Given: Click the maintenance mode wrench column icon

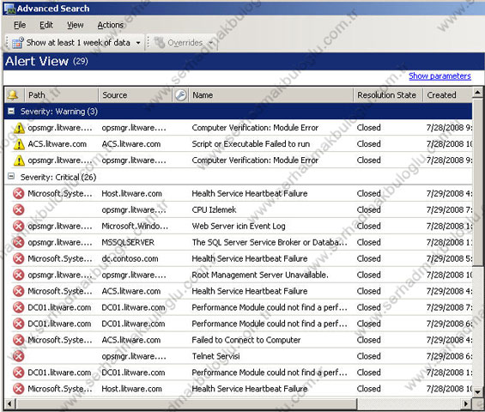Looking at the screenshot, I should coord(180,95).
